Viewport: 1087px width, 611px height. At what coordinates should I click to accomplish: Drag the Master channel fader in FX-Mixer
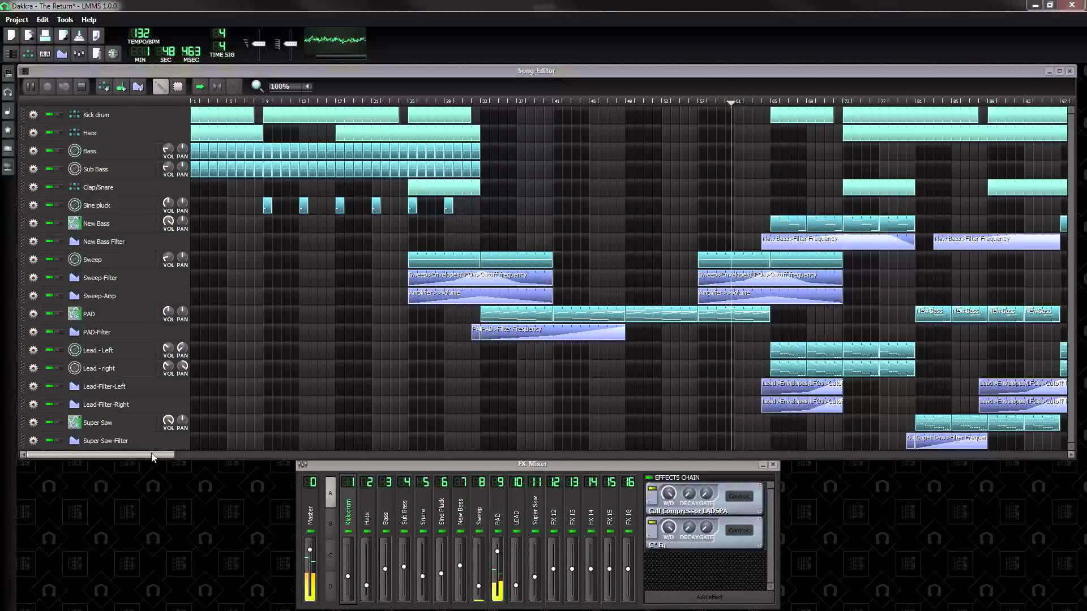tap(309, 550)
